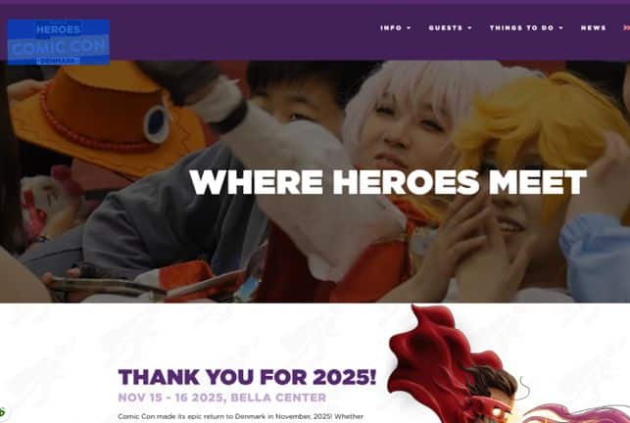
Task: Click the WHERE HEROES MEET headline
Action: click(x=388, y=182)
